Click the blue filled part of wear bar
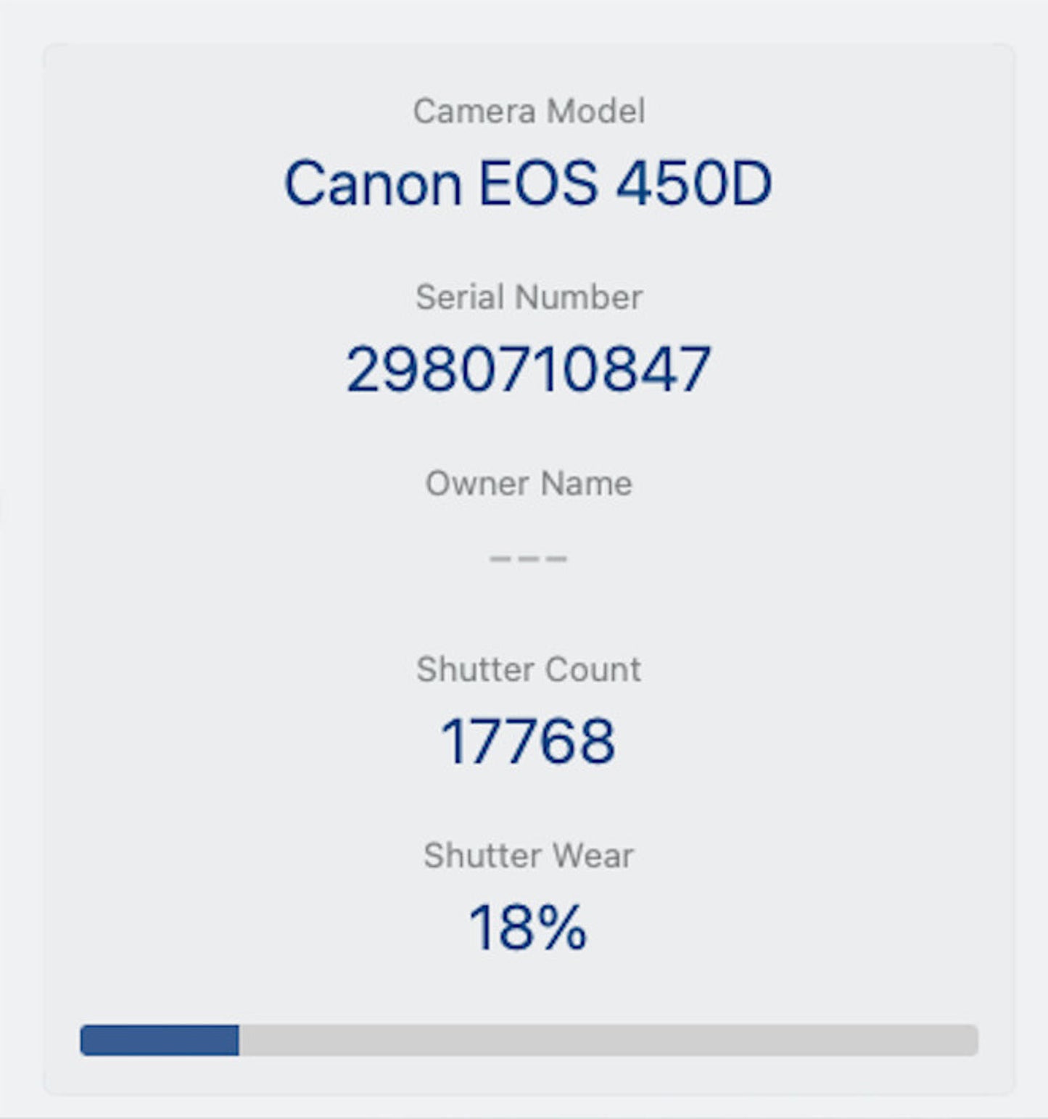The height and width of the screenshot is (1119, 1048). point(160,1040)
